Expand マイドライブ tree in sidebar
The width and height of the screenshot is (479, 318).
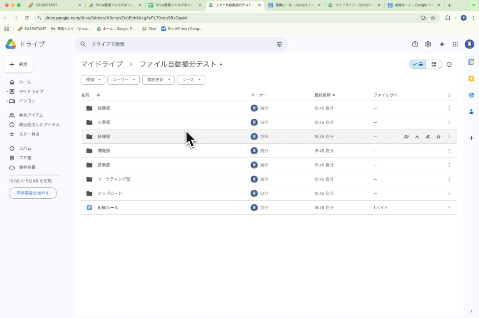pyautogui.click(x=7, y=92)
